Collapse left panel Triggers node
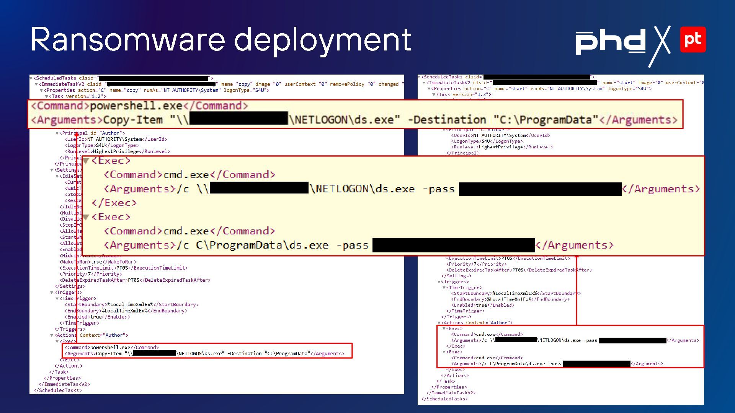This screenshot has height=413, width=735. (52, 293)
